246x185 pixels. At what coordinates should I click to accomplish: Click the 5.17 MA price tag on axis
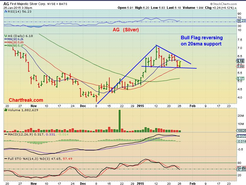[240, 78]
